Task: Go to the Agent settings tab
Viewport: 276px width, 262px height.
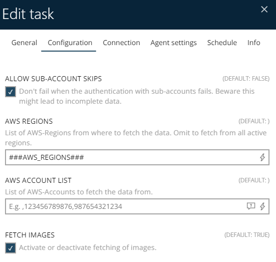Action: pyautogui.click(x=173, y=43)
